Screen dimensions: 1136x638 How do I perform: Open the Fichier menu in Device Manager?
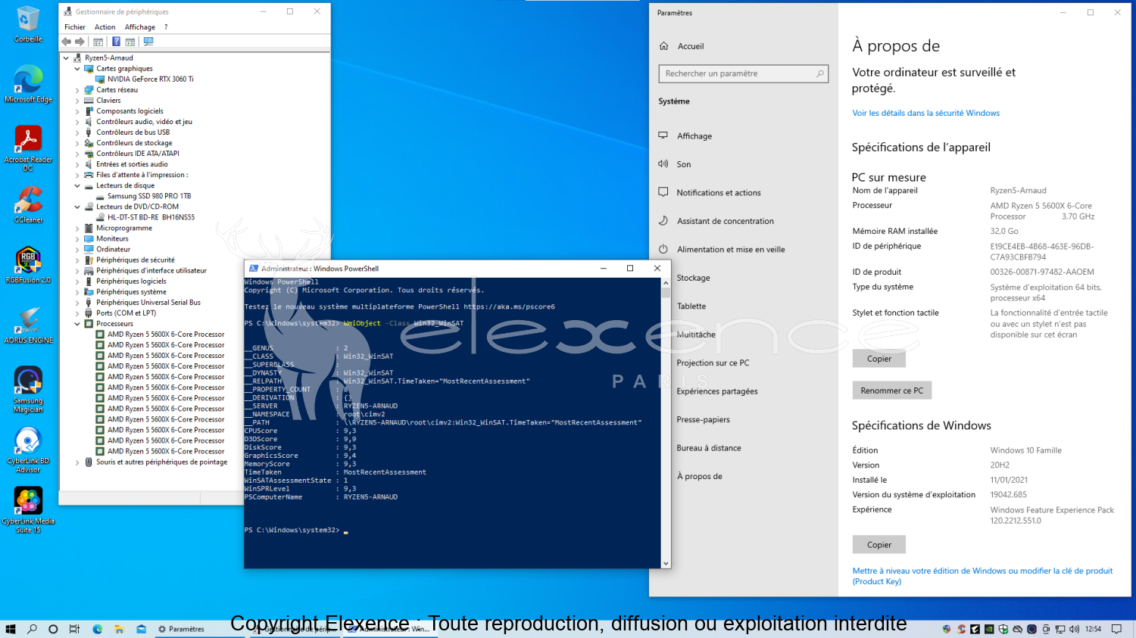75,27
